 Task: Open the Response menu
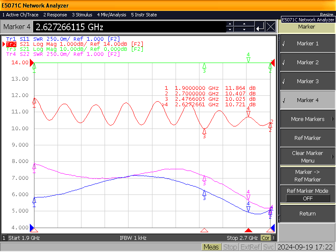(x=55, y=15)
